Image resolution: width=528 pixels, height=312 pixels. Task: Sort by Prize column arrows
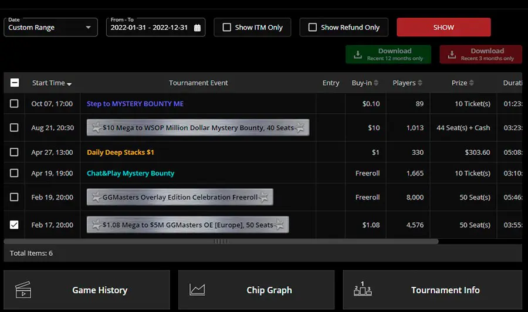pyautogui.click(x=472, y=83)
